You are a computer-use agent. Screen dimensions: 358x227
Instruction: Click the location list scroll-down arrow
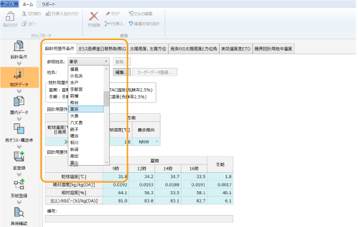click(x=106, y=162)
